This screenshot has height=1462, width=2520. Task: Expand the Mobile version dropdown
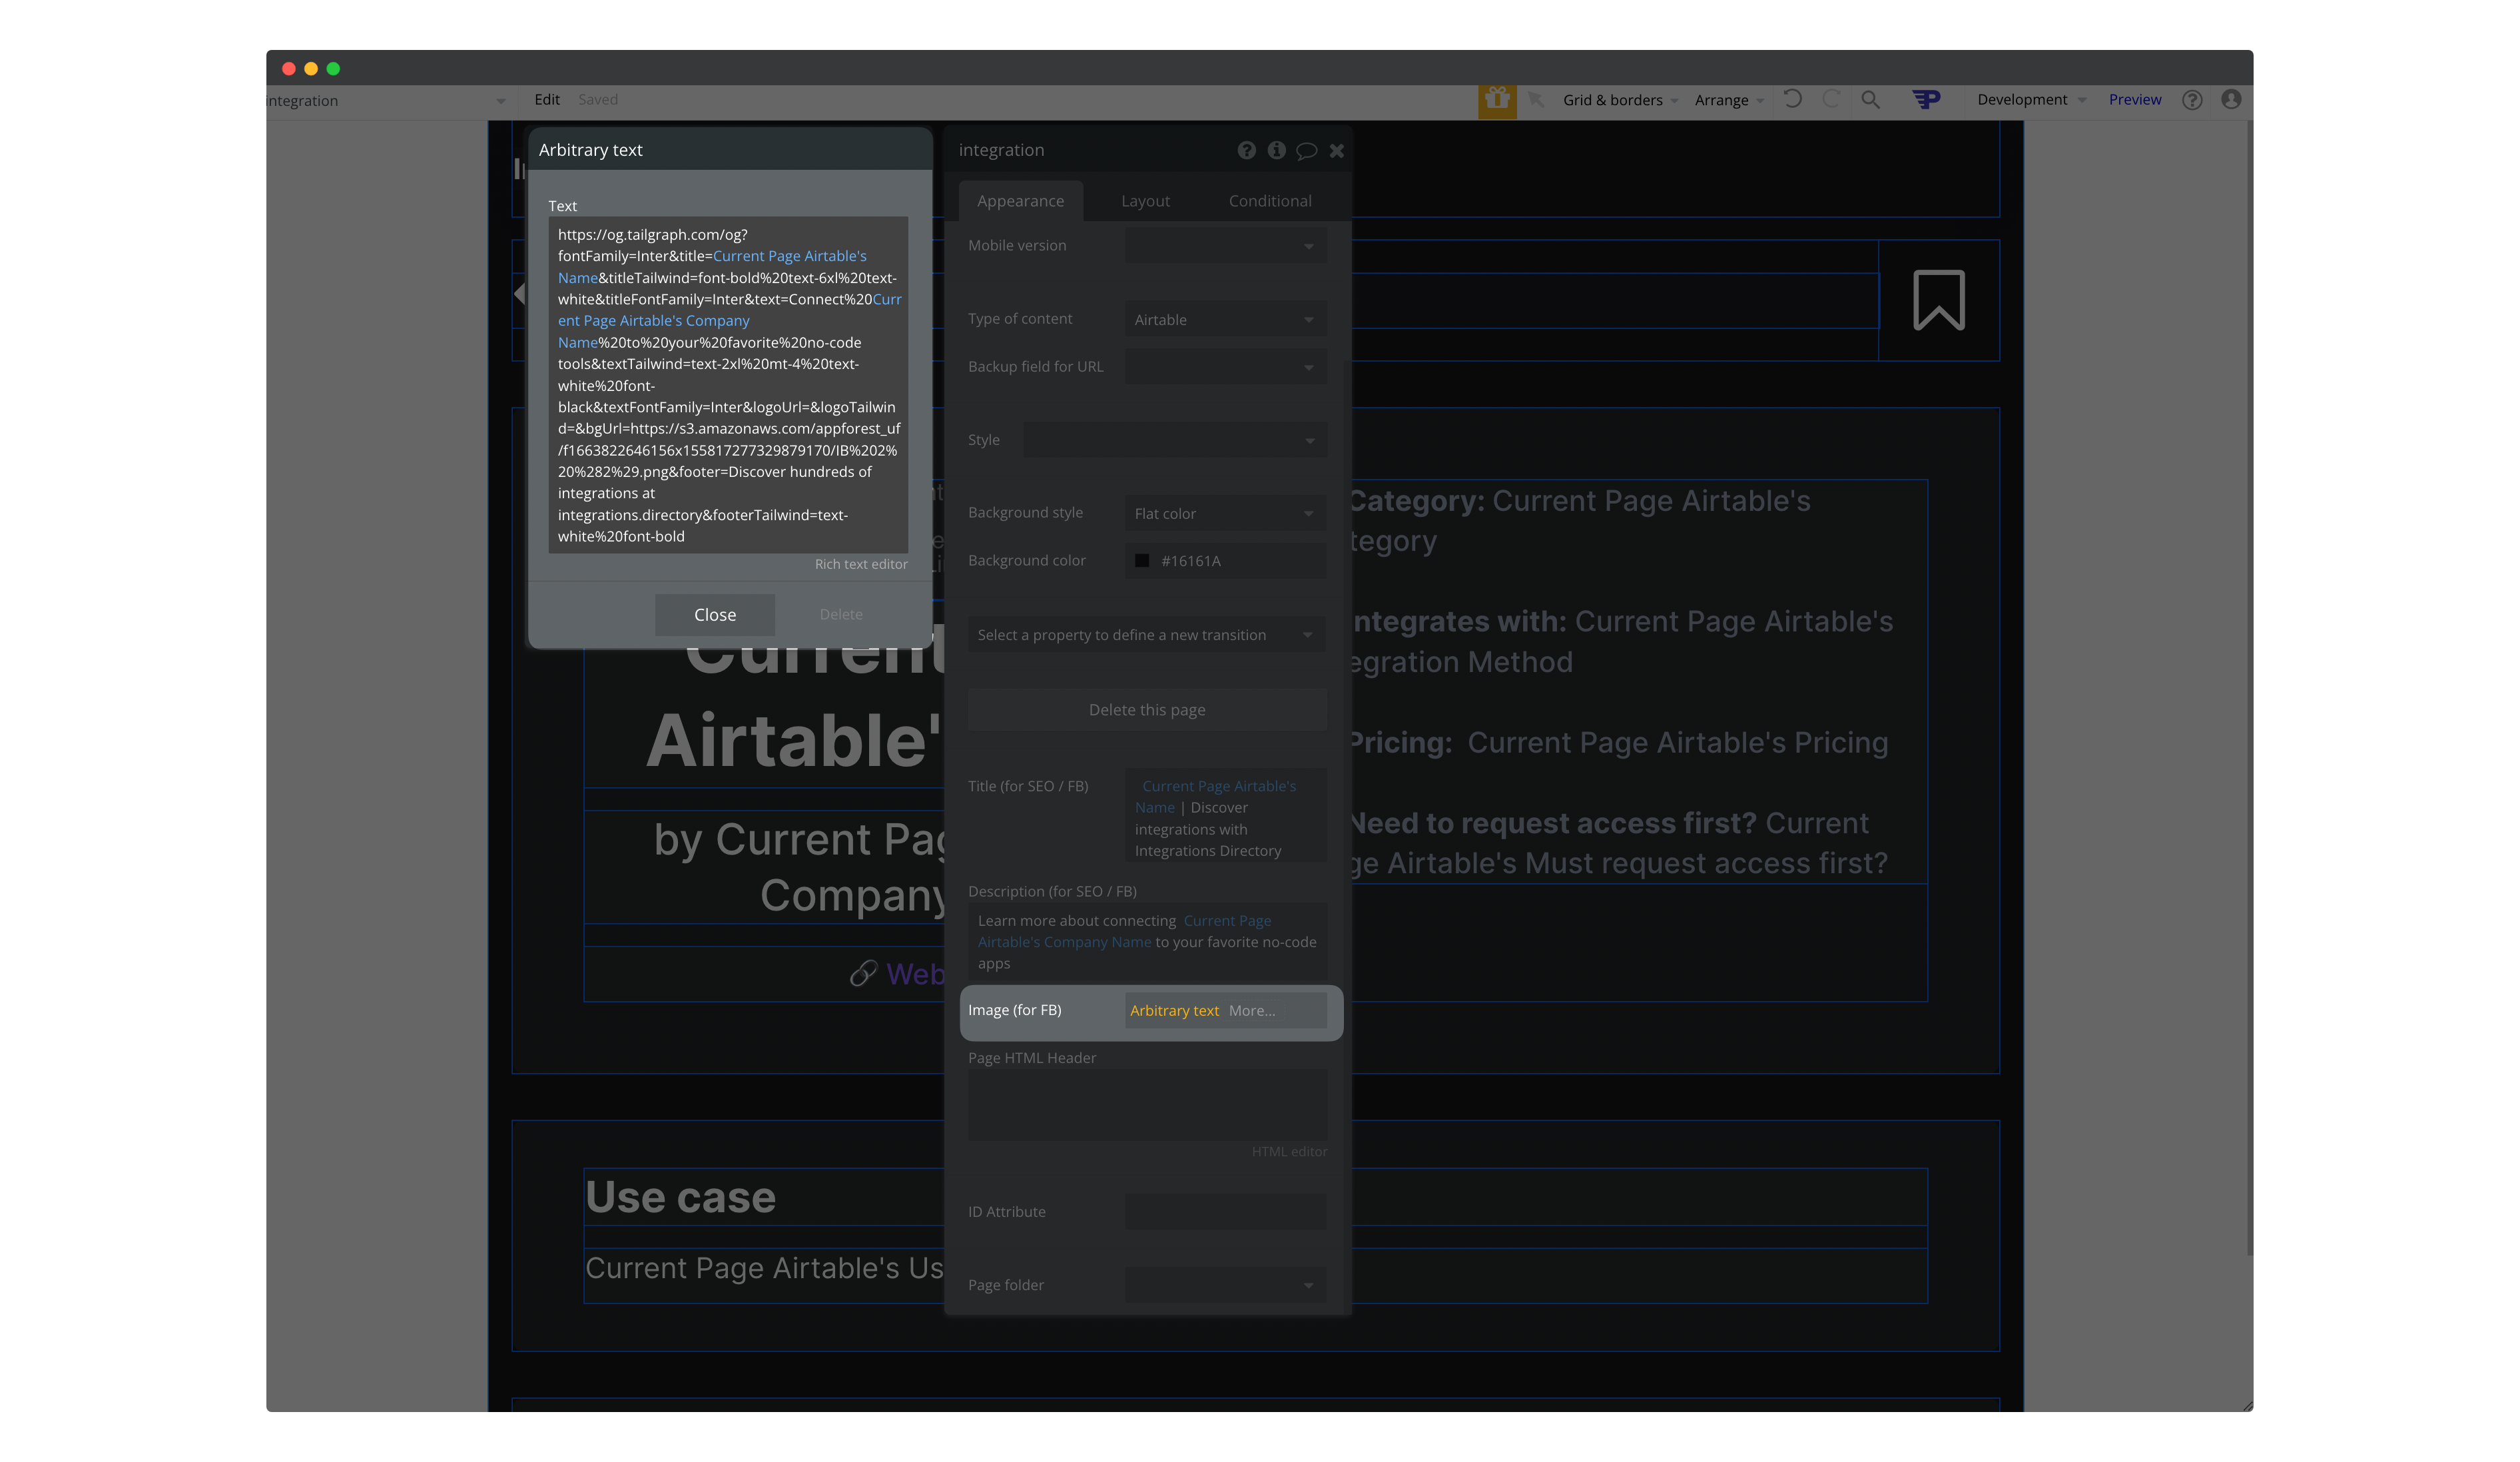click(1225, 245)
